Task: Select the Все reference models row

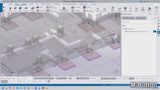Action: 139,26
